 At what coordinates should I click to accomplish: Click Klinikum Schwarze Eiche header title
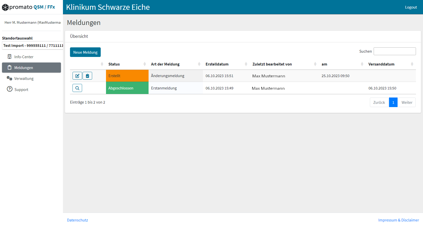tap(108, 7)
